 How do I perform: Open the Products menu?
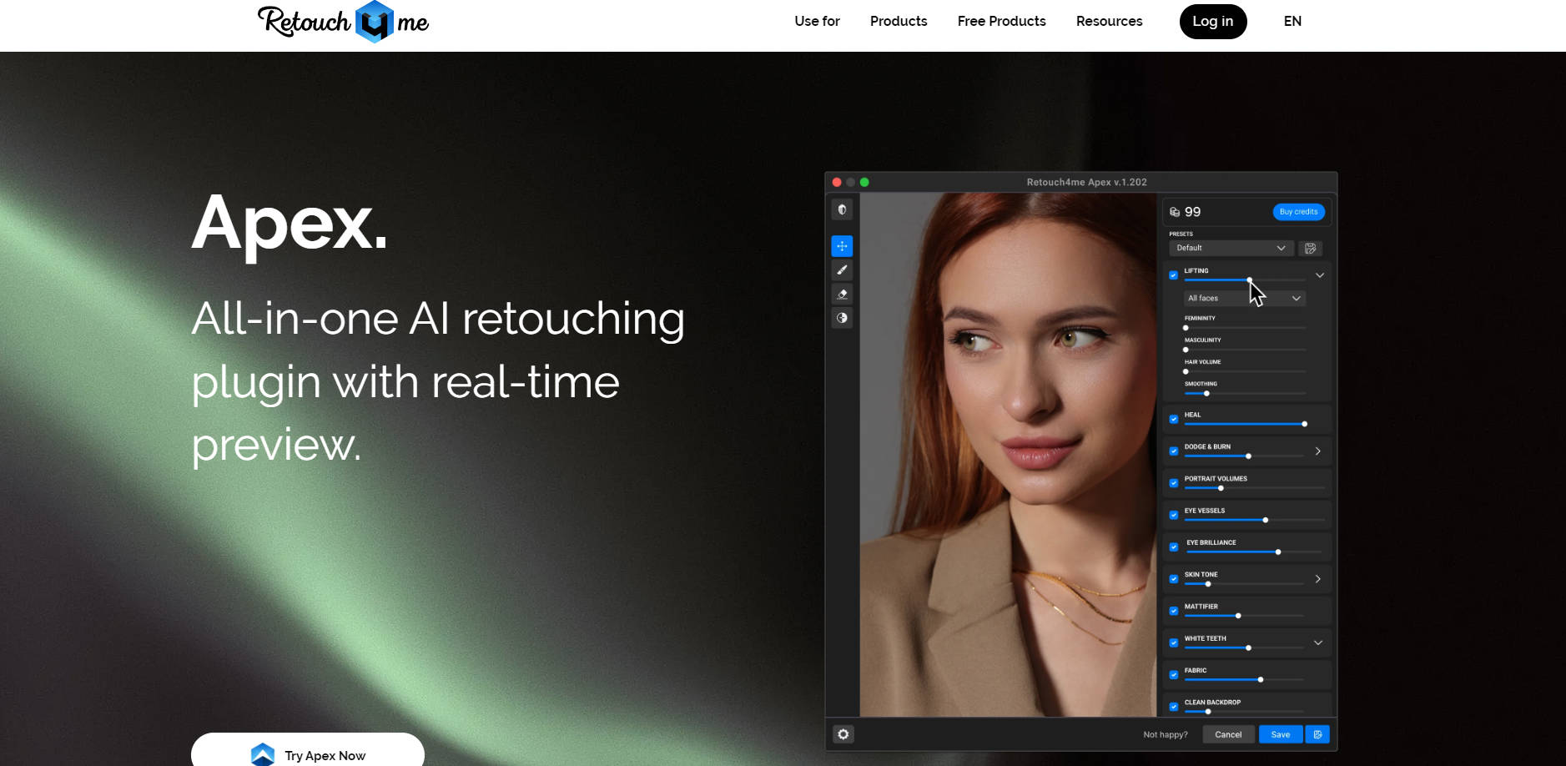click(898, 21)
